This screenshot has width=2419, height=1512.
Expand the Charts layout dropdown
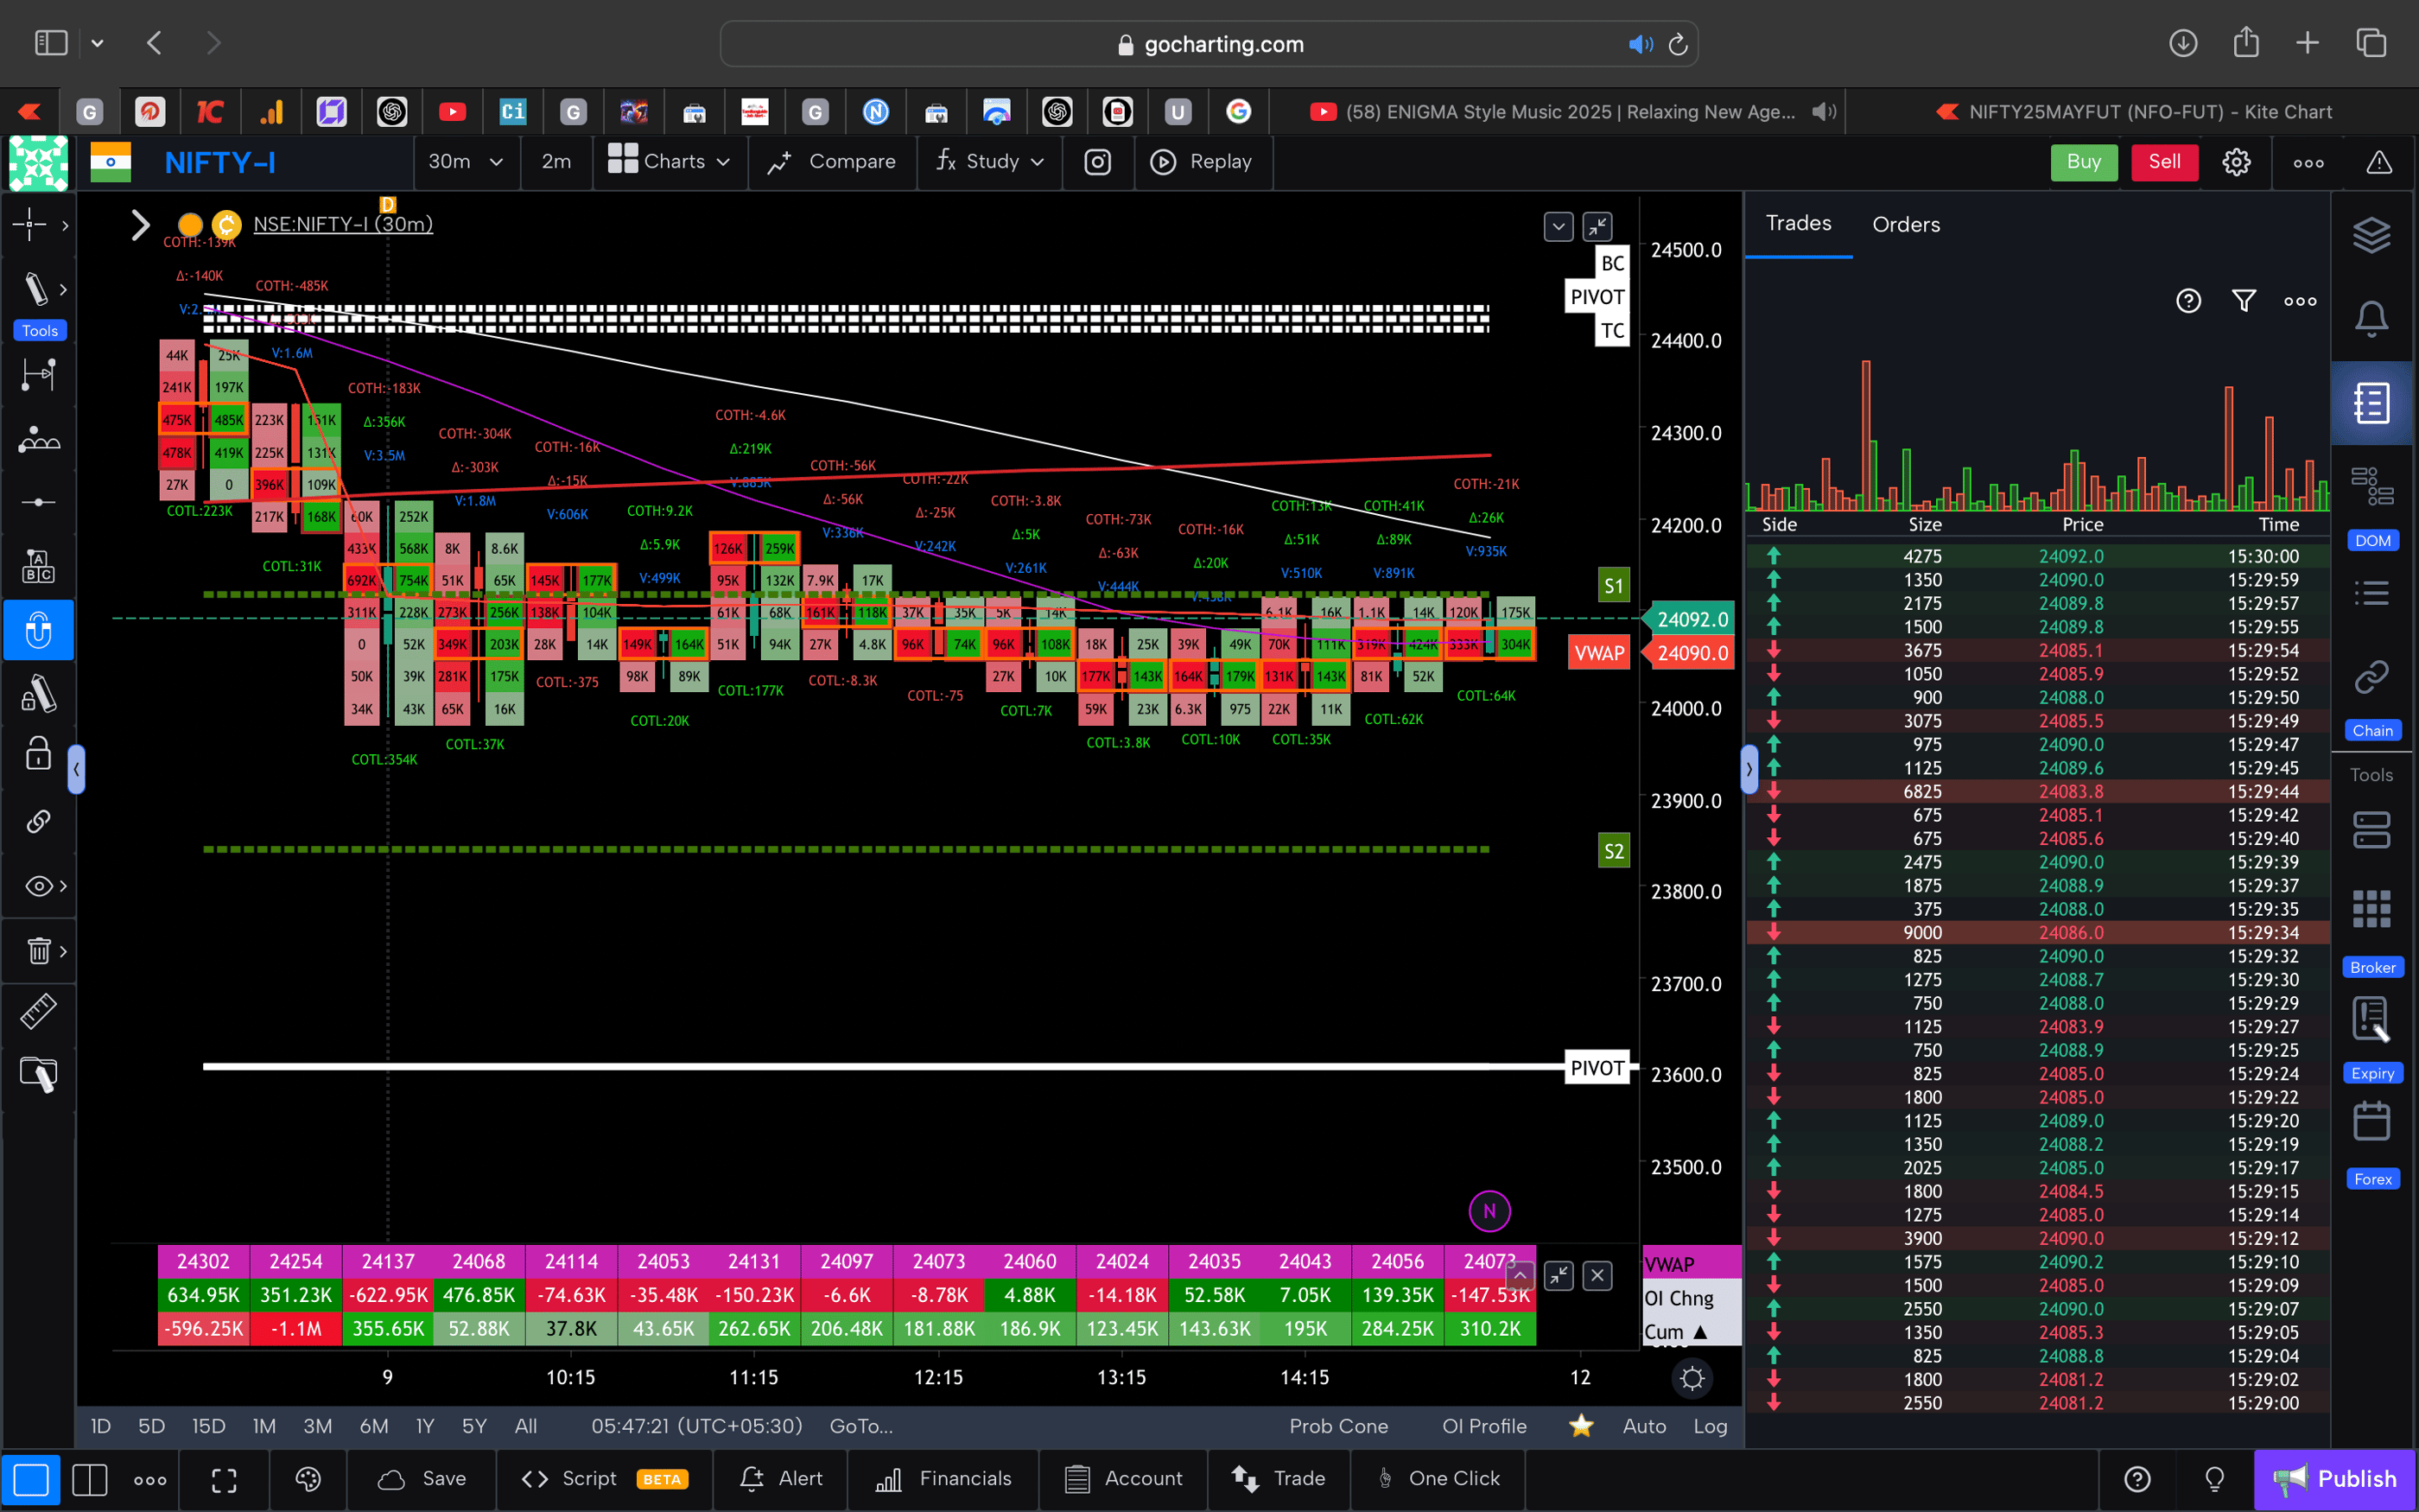tap(670, 161)
